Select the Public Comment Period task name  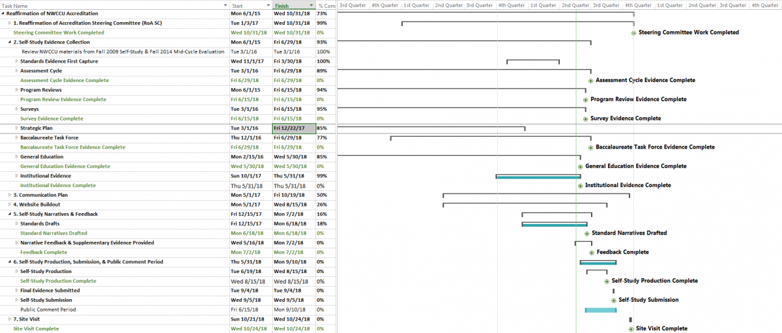point(48,310)
